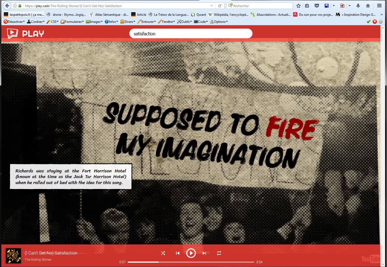Click the song progress bar
Screen dimensions: 387x267
[191, 262]
